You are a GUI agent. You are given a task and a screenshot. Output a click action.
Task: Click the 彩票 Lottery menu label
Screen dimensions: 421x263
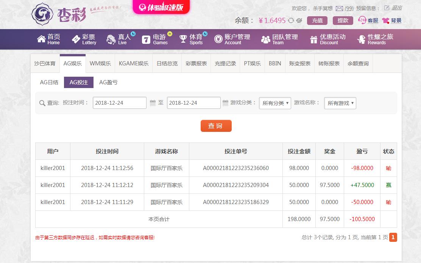tap(89, 39)
